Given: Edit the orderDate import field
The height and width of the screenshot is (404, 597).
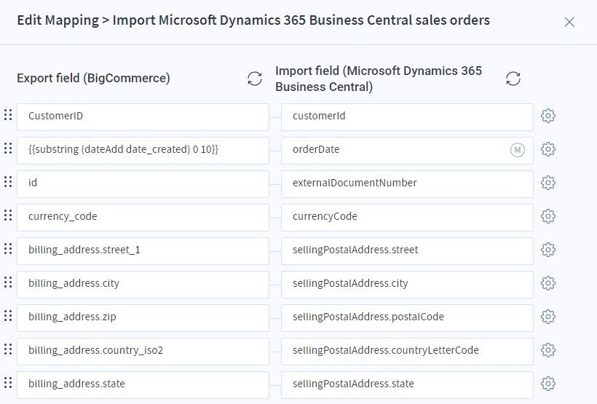Looking at the screenshot, I should click(x=407, y=151).
